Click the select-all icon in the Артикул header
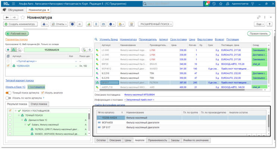277x149 pixels. coord(8,56)
